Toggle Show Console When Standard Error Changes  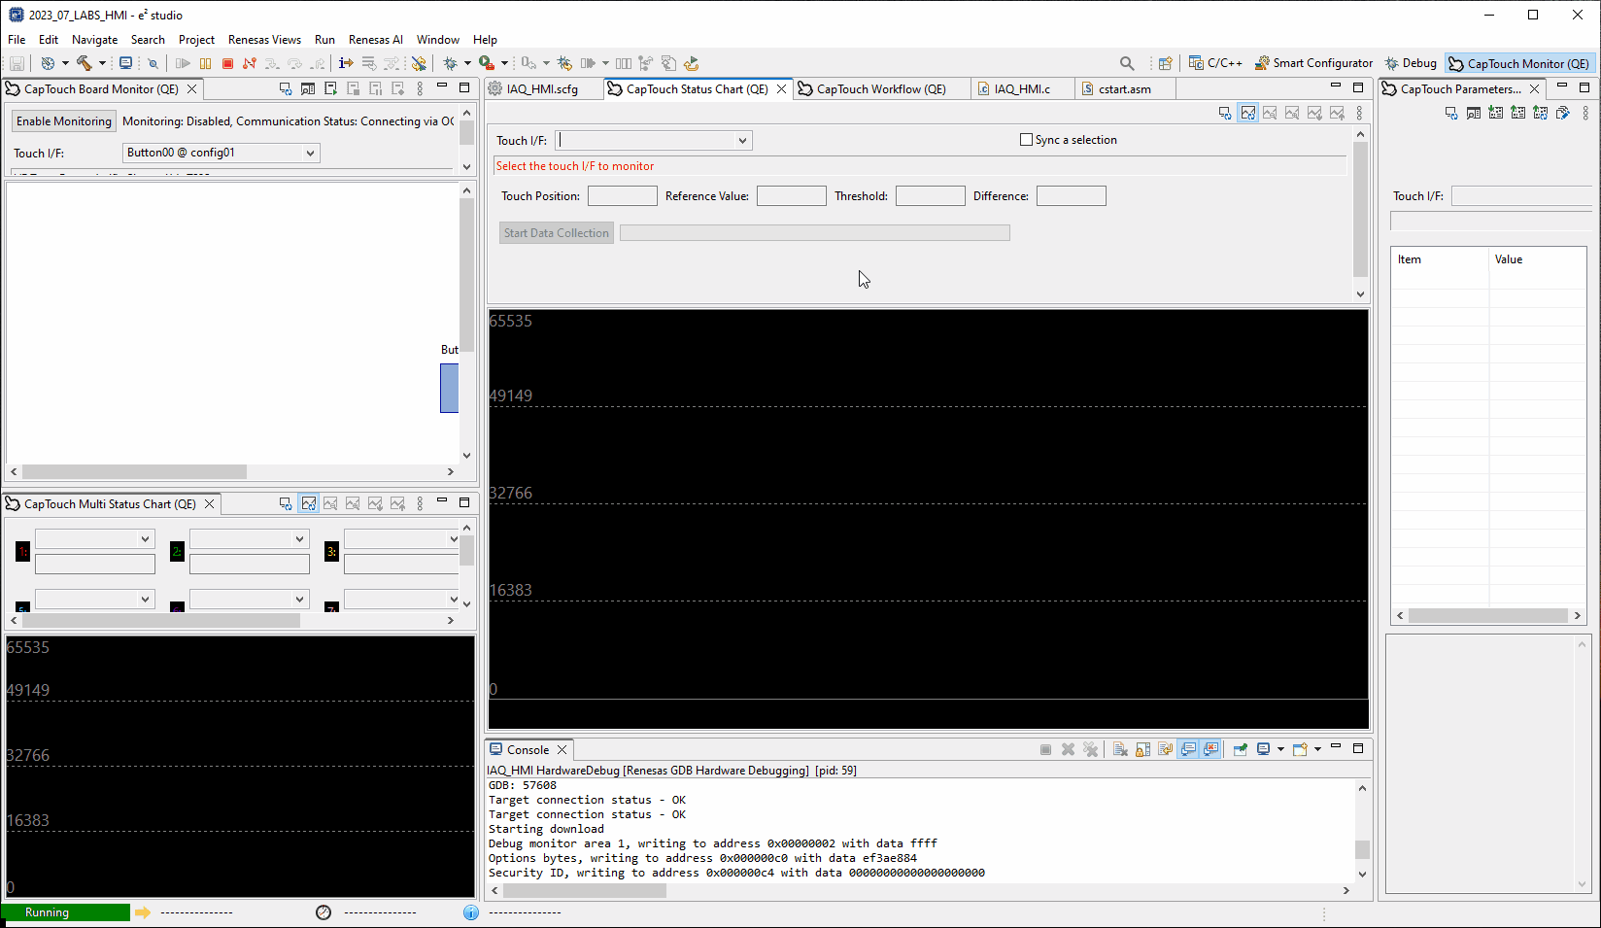pyautogui.click(x=1210, y=749)
